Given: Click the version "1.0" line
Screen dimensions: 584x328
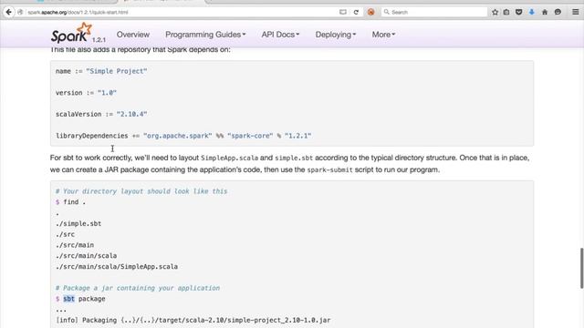Looking at the screenshot, I should 86,93.
